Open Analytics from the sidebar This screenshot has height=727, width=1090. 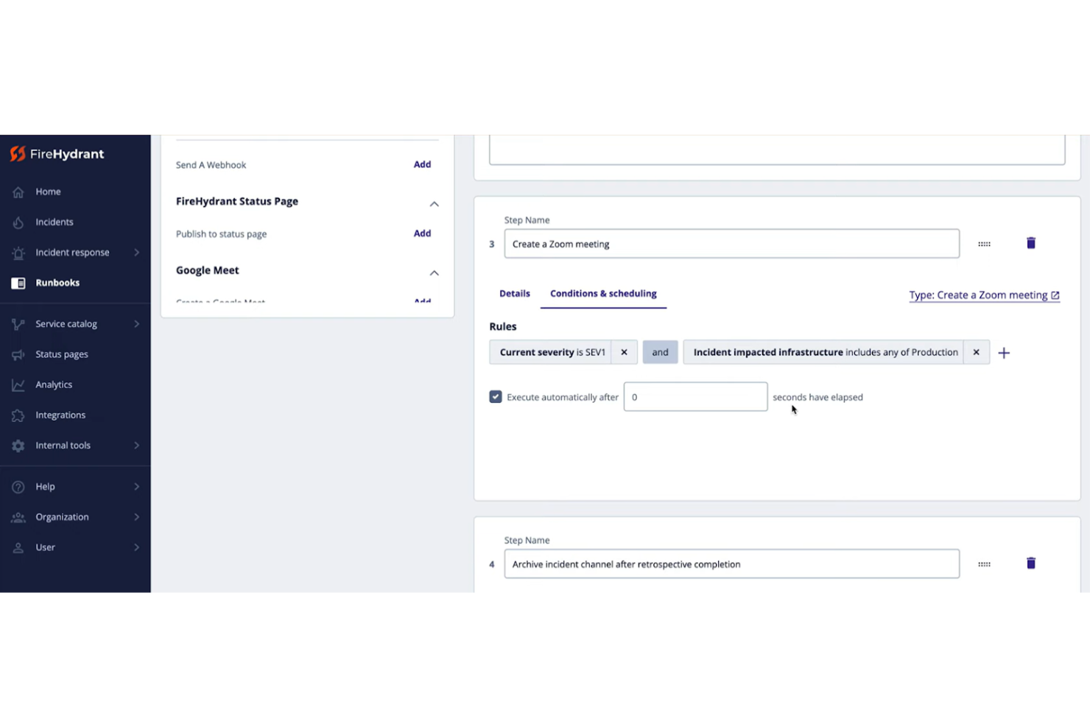click(54, 384)
